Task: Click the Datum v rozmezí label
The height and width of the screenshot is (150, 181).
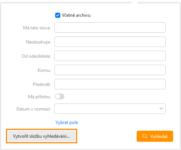Action: tap(34, 109)
